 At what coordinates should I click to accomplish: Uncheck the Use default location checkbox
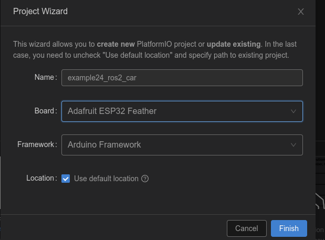[x=66, y=179]
